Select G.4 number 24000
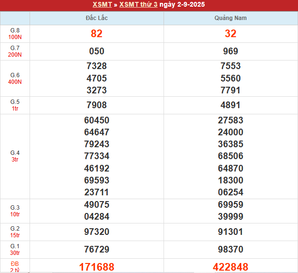The image size is (298, 273). (x=230, y=132)
